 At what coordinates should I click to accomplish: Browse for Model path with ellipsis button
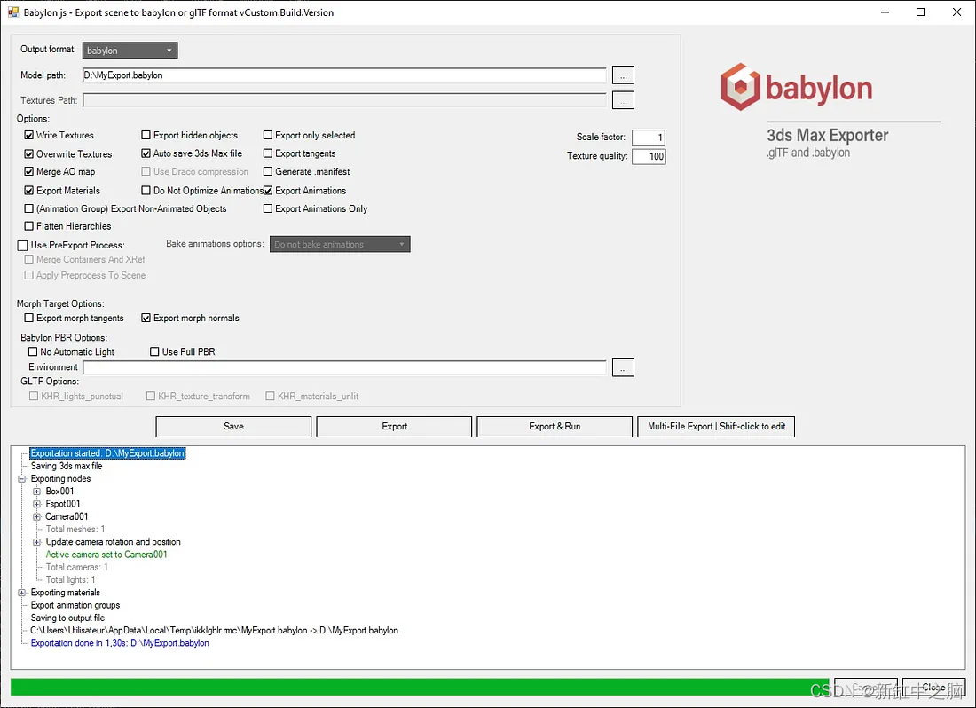623,75
